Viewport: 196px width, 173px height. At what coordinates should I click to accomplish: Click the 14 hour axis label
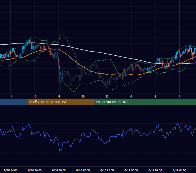pos(11,97)
